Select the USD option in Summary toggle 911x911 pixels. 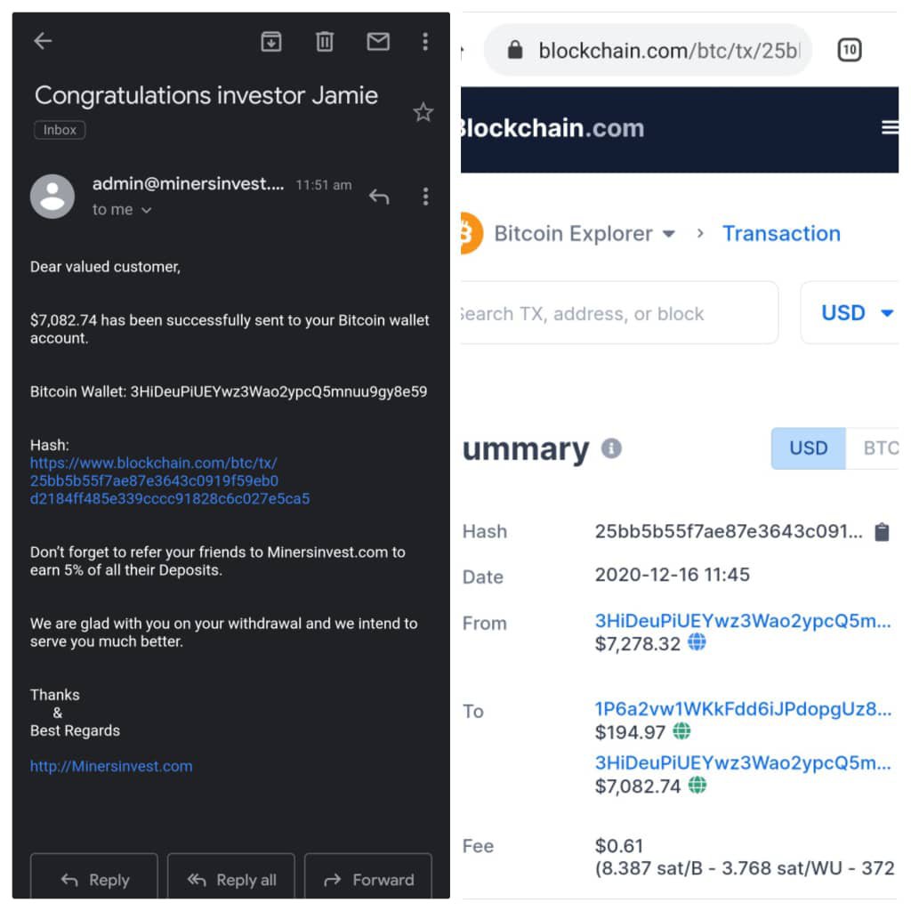point(808,448)
